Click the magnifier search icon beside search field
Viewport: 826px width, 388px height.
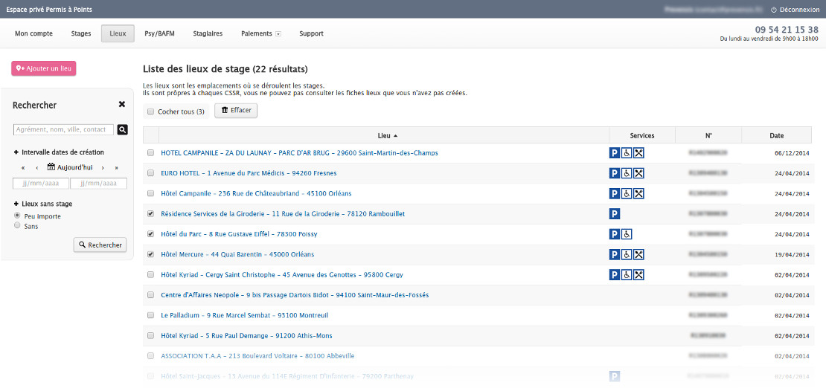click(x=123, y=129)
